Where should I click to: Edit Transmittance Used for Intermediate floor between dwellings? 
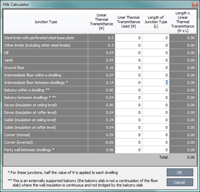click(x=129, y=83)
